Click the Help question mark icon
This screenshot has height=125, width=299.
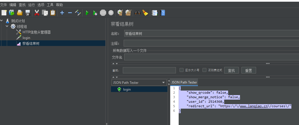[x=163, y=13]
